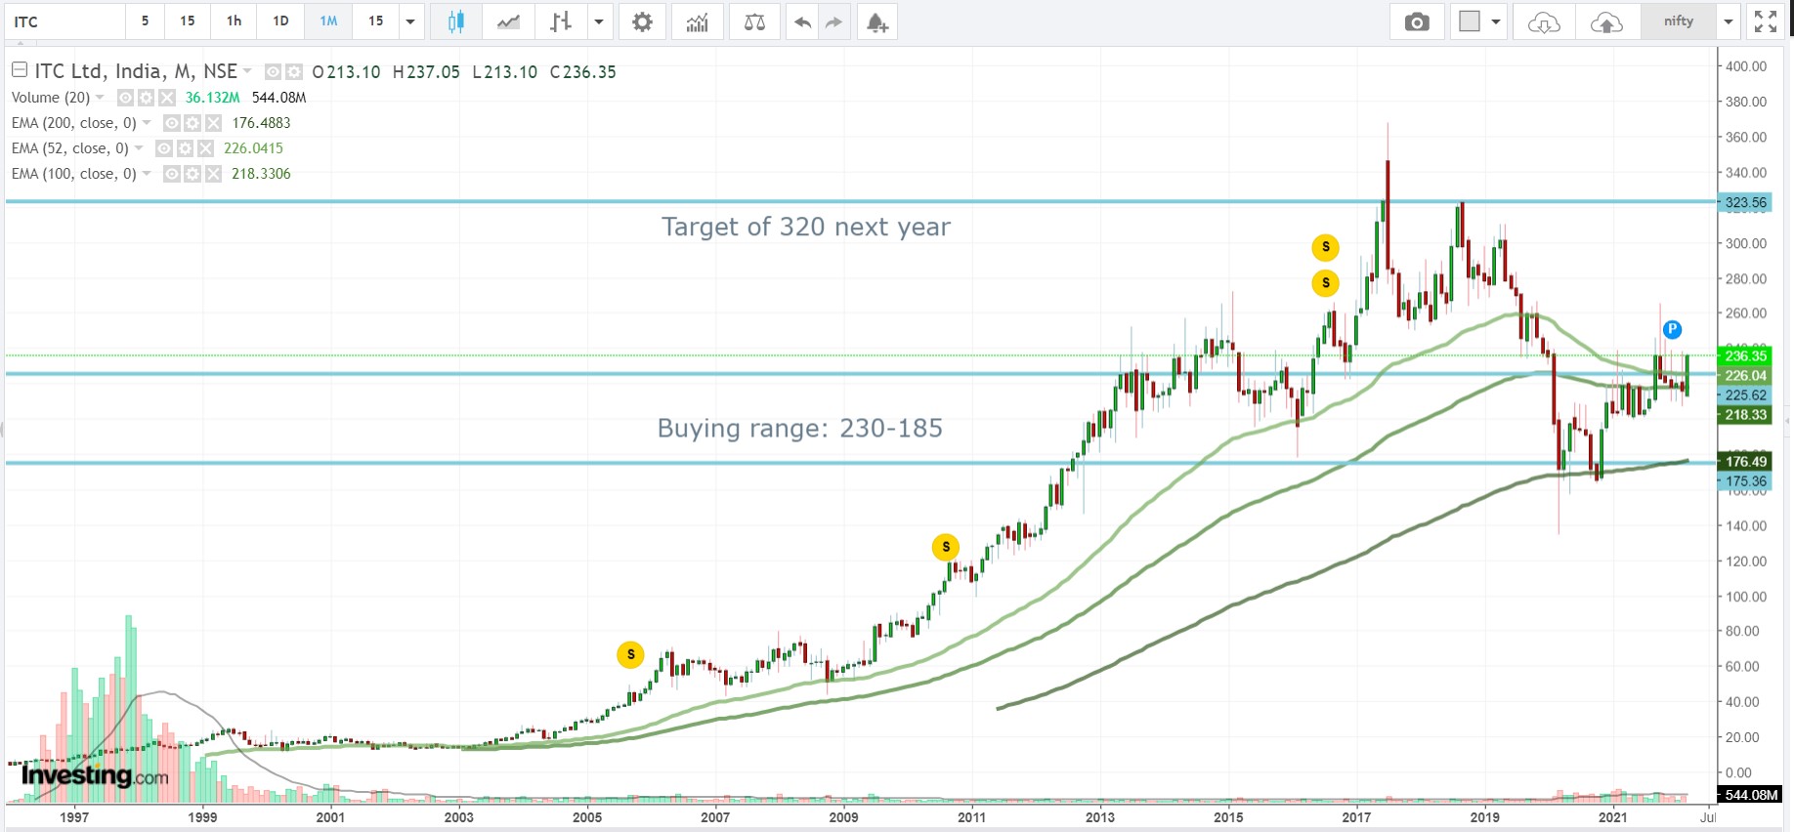Remove the EMA (100, close, 0) indicator

click(213, 174)
